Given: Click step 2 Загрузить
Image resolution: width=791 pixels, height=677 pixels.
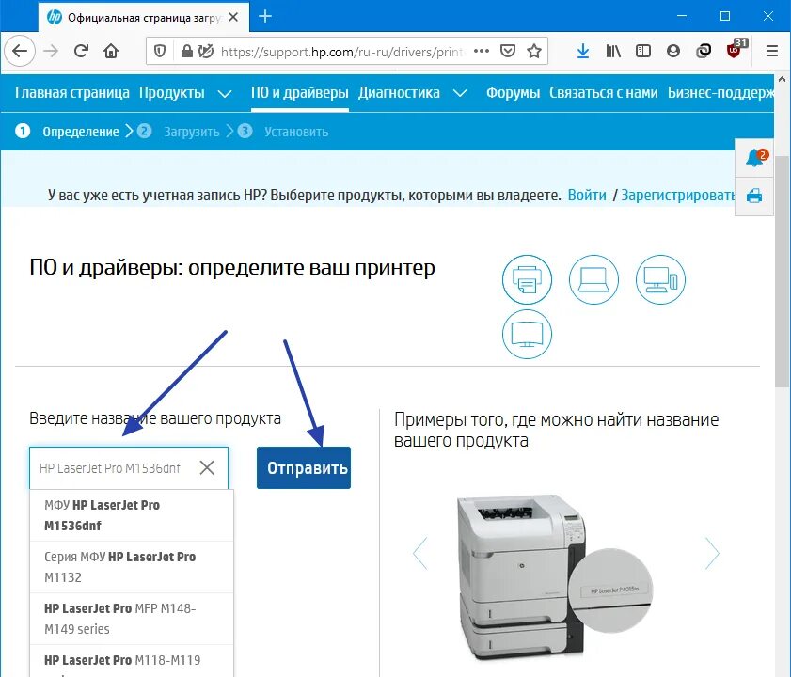Looking at the screenshot, I should pos(178,132).
